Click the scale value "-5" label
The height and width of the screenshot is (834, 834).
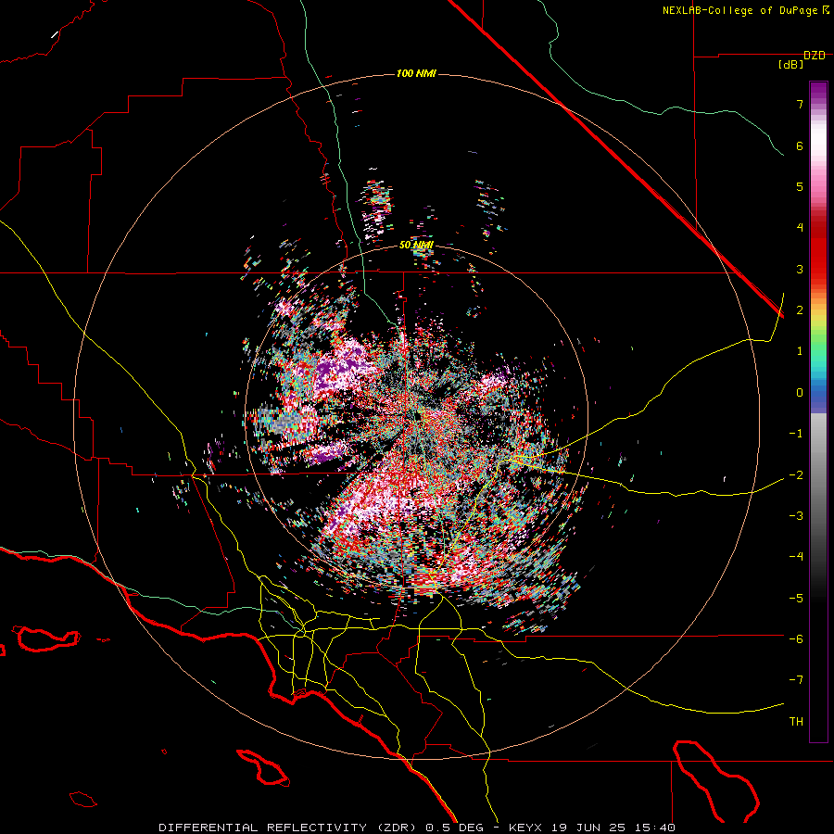[x=796, y=599]
